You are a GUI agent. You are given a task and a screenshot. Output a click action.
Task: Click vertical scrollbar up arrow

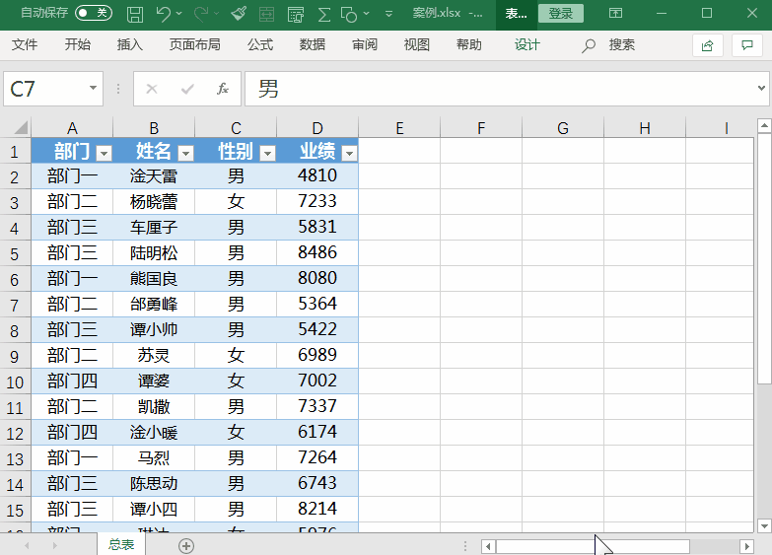(764, 126)
